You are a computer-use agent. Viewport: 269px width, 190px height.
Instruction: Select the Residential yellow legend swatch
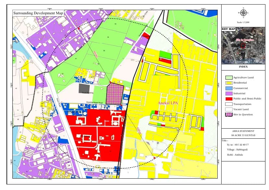click(229, 83)
